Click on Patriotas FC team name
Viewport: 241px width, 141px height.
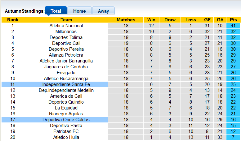pyautogui.click(x=66, y=131)
